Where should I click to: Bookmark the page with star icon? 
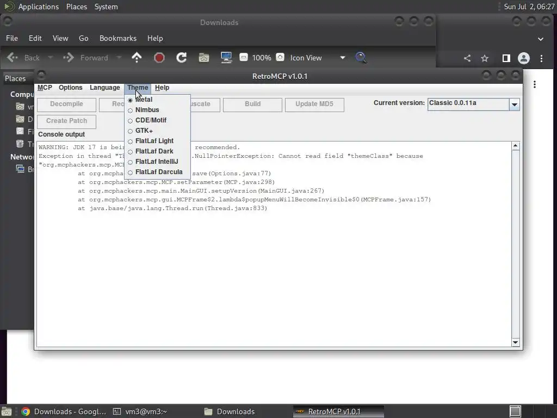[485, 58]
